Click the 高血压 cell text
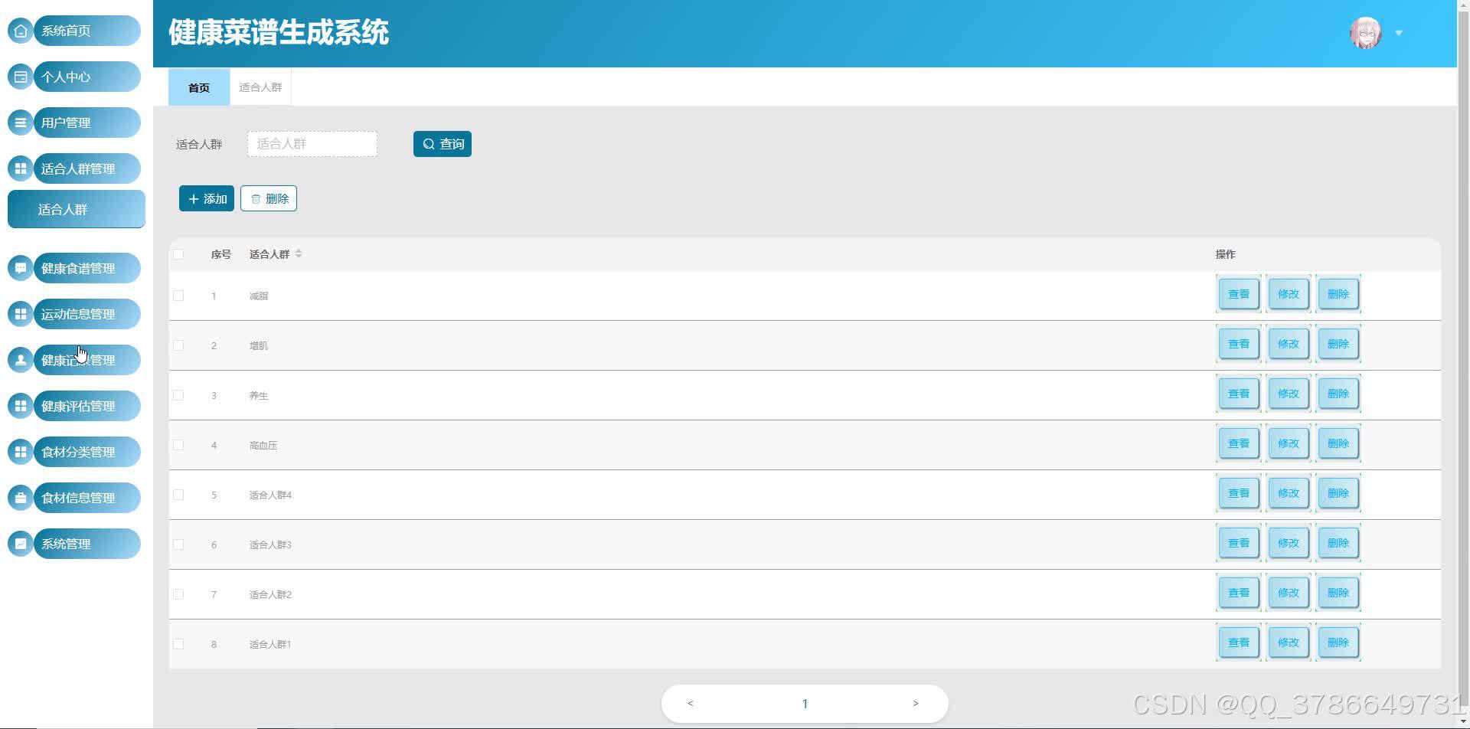1470x729 pixels. pos(263,445)
